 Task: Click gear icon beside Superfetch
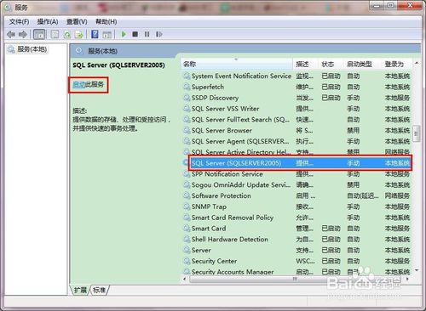(x=187, y=87)
